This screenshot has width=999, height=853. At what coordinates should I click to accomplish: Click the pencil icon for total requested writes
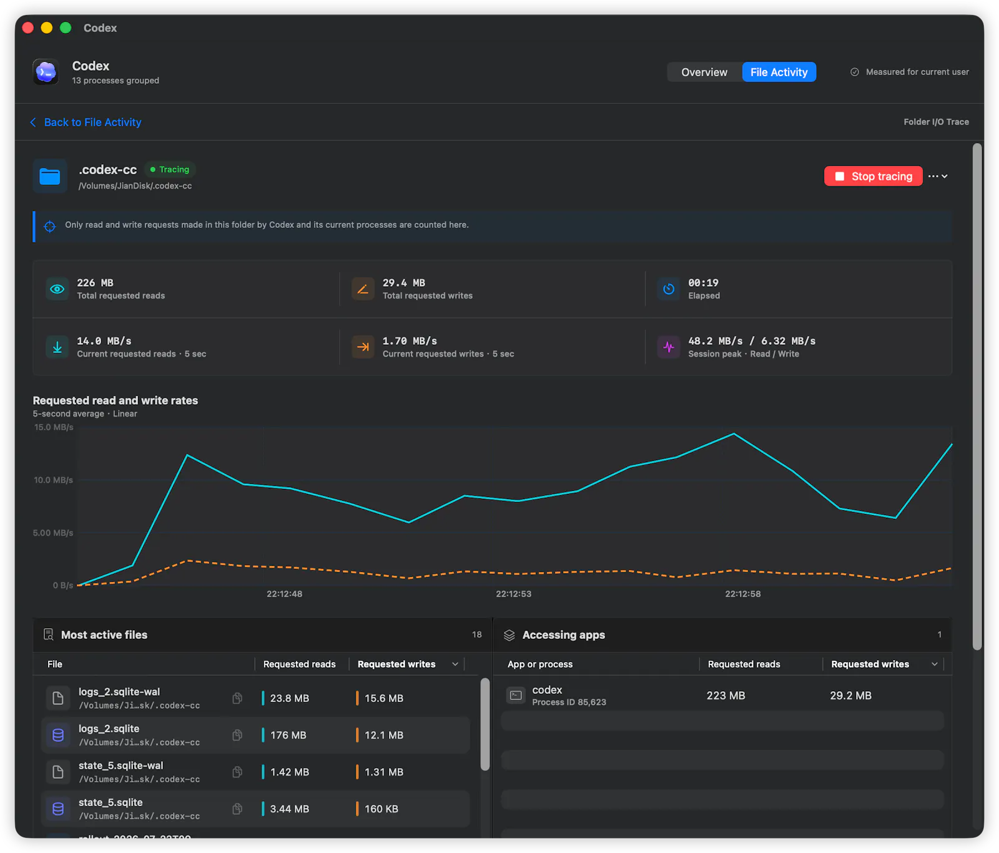click(x=363, y=289)
